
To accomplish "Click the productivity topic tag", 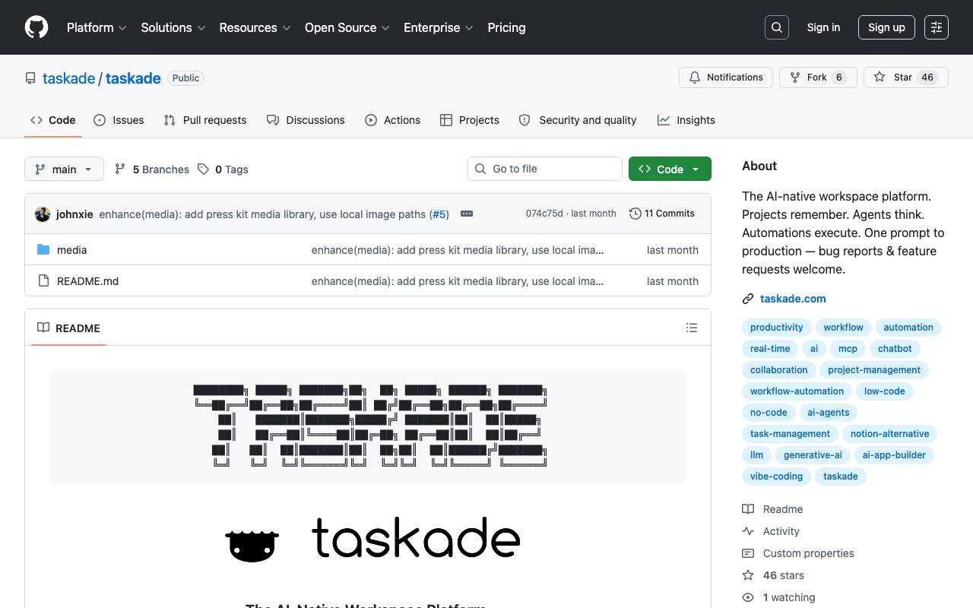I will 776,328.
